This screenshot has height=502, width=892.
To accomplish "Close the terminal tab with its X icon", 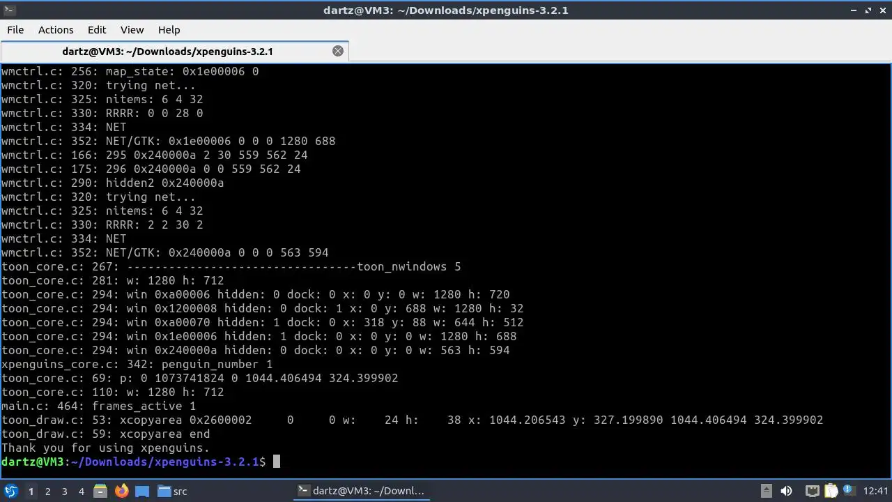I will [338, 51].
